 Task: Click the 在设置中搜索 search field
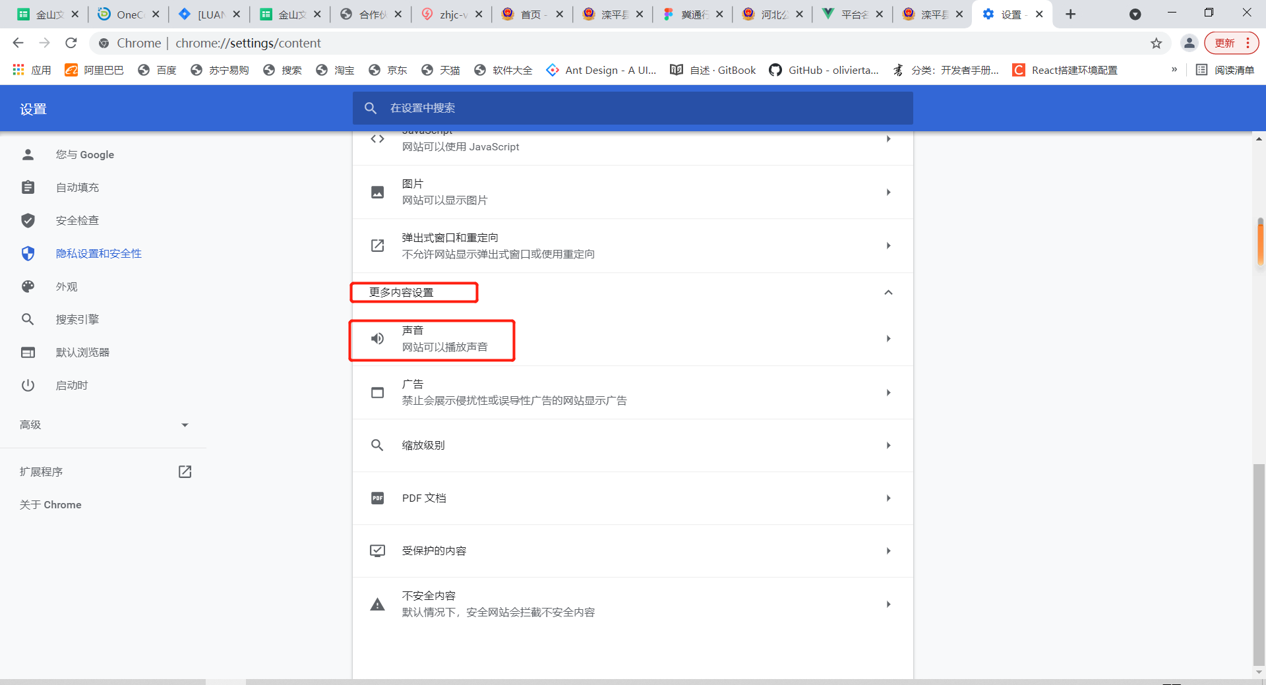tap(633, 108)
